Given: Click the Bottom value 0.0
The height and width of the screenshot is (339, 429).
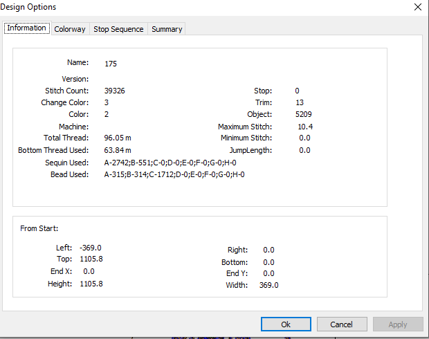Looking at the screenshot, I should [x=268, y=262].
